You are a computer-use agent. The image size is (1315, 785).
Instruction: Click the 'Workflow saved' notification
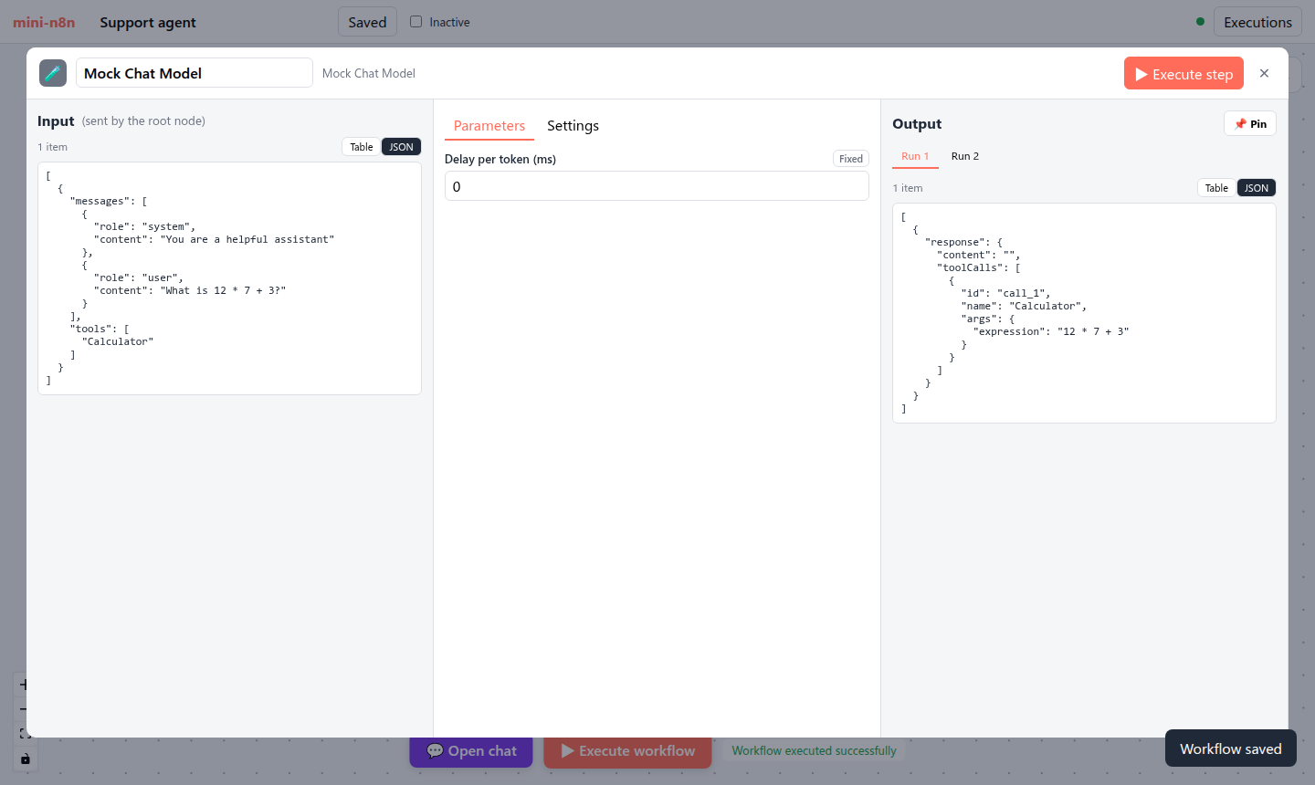coord(1231,748)
